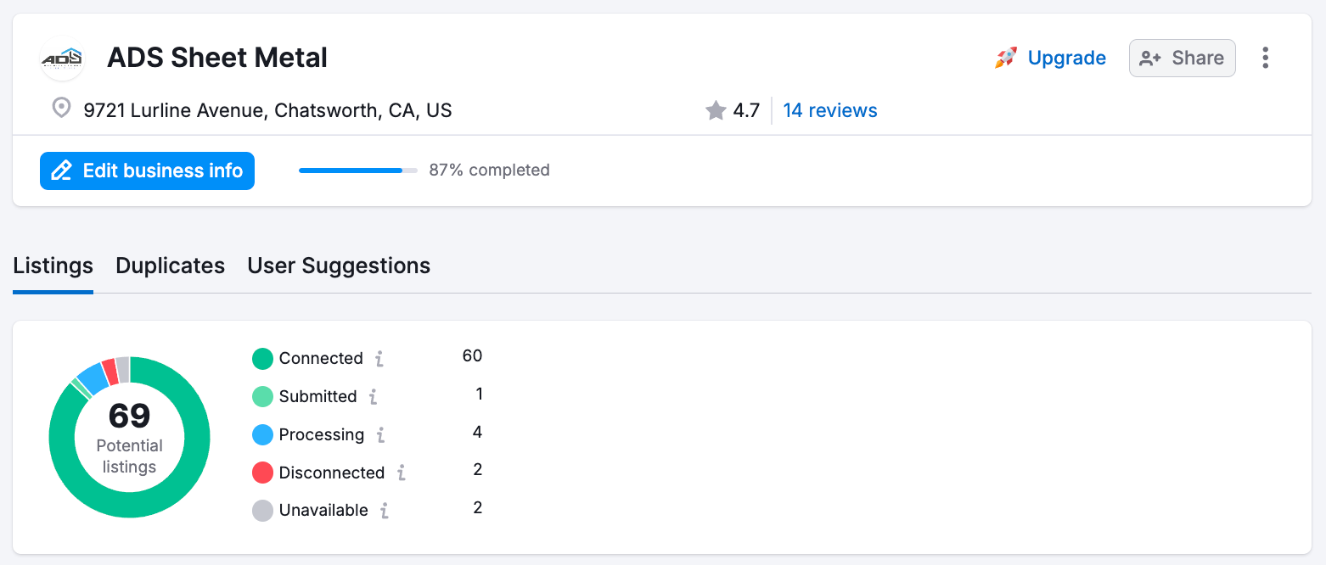Click the rocket icon beside Upgrade

pos(1006,58)
